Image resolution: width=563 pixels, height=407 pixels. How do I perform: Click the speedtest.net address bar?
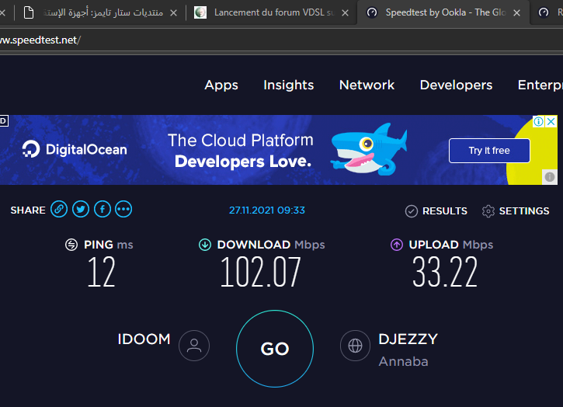(x=281, y=40)
